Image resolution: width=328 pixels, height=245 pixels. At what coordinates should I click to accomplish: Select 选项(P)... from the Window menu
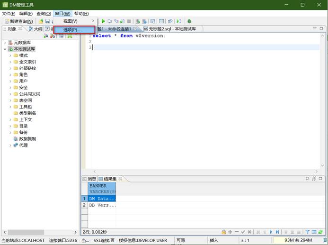72,30
